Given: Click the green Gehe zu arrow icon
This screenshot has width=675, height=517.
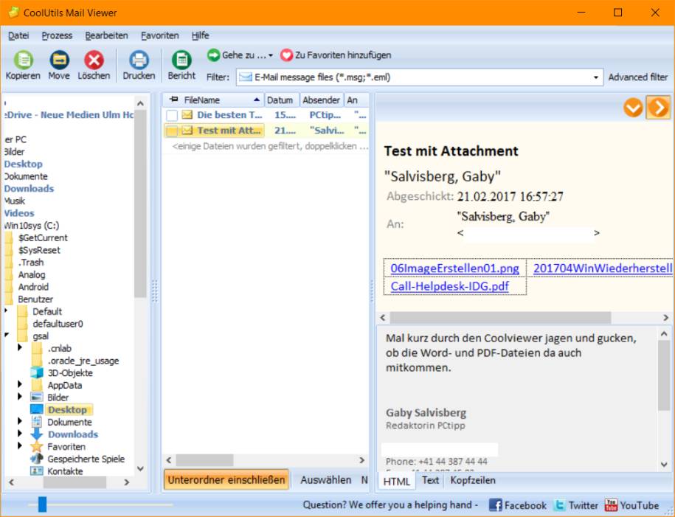Looking at the screenshot, I should [x=213, y=55].
